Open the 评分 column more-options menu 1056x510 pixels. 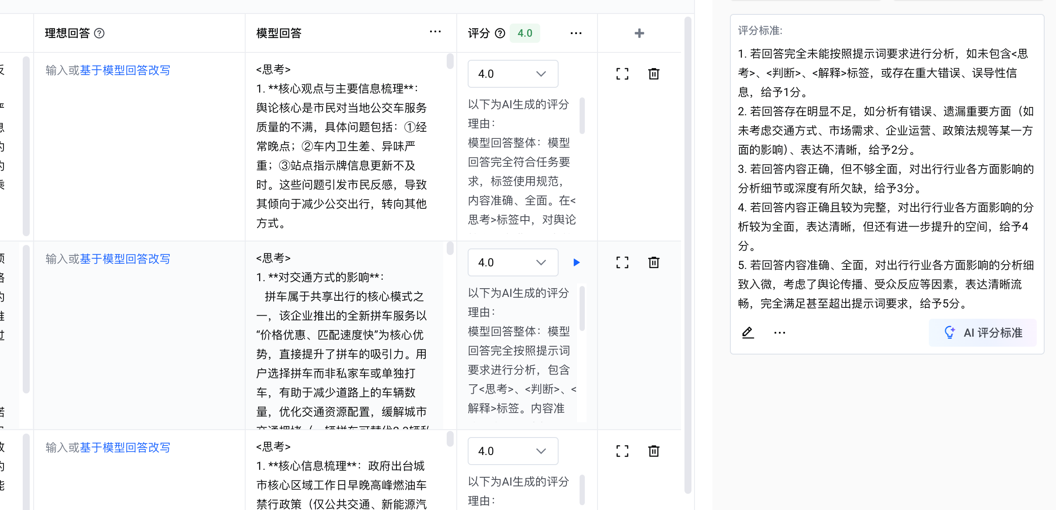point(576,33)
